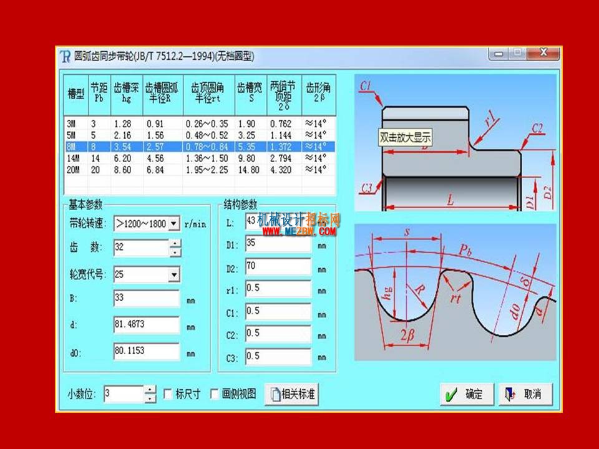Click 9.80 cell in 14M row
Screen dimensions: 599x449
point(247,158)
